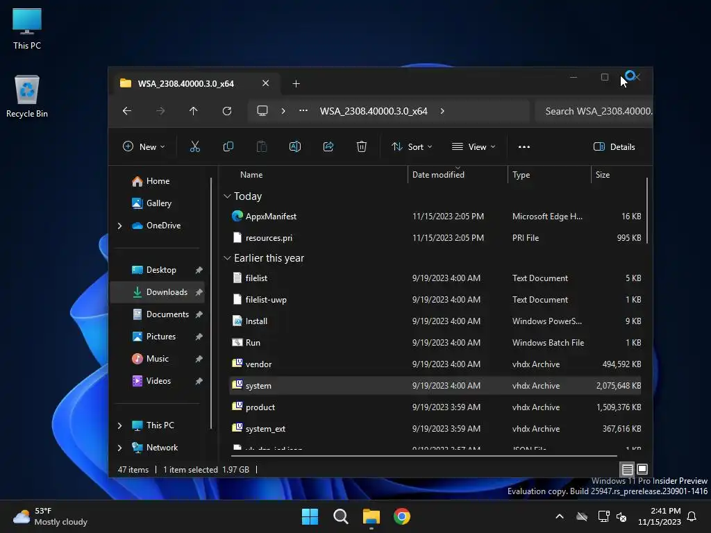Viewport: 711px width, 533px height.
Task: Open taskbar Search
Action: click(x=340, y=516)
